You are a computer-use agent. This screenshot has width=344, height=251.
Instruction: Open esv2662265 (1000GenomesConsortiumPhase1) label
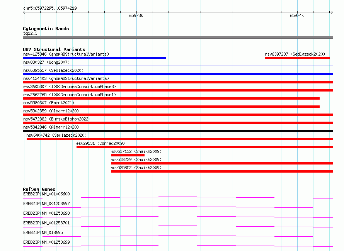pyautogui.click(x=70, y=95)
